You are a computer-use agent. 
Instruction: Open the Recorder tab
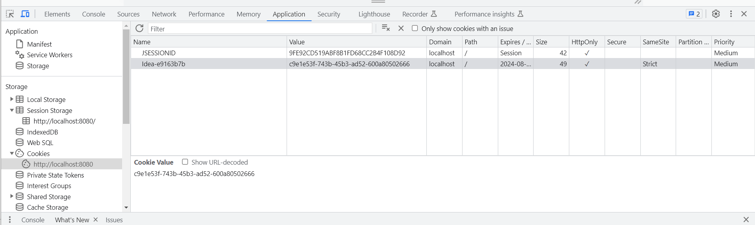420,14
